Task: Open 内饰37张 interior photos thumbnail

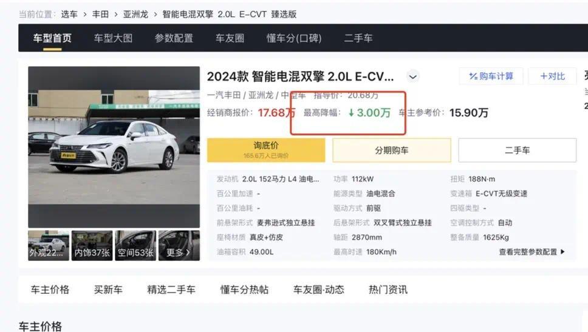Action: (x=92, y=245)
